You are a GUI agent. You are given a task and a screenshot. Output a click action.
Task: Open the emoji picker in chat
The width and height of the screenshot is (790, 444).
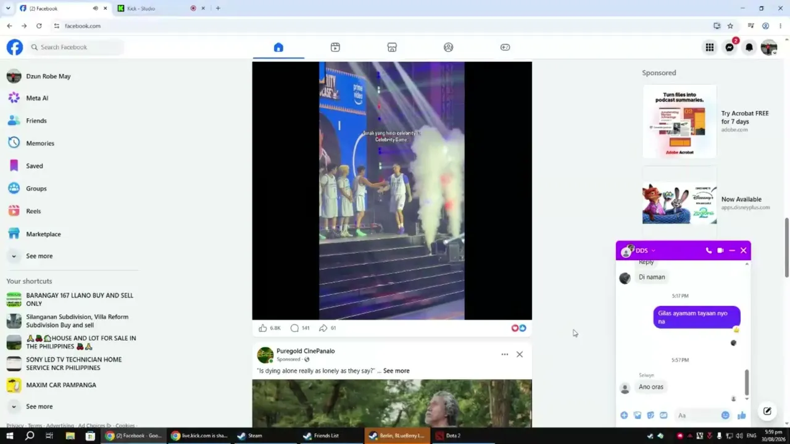coord(725,416)
